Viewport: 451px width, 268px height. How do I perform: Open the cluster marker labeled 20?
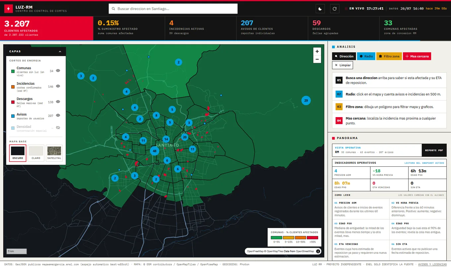pyautogui.click(x=185, y=137)
